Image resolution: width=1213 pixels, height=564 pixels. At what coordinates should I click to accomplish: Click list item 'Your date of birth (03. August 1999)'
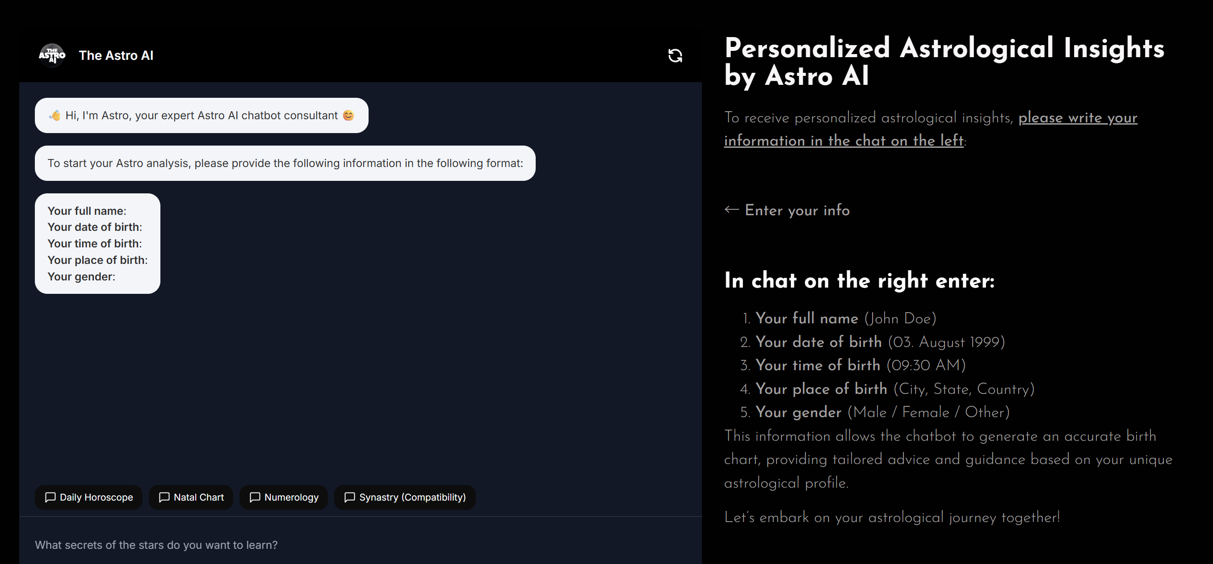pos(880,342)
